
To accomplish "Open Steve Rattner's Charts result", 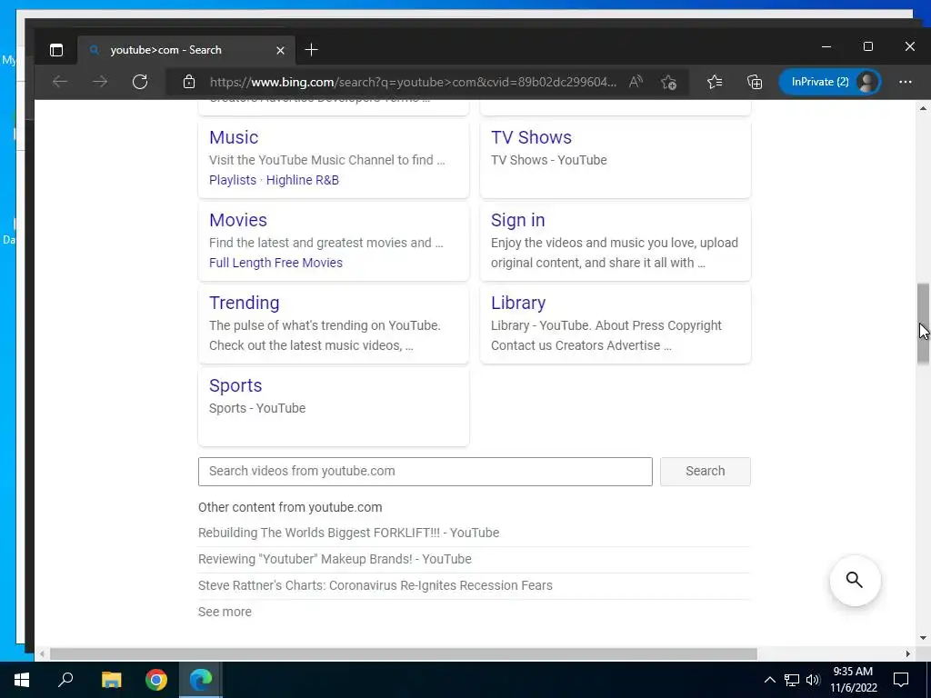I will click(x=375, y=585).
